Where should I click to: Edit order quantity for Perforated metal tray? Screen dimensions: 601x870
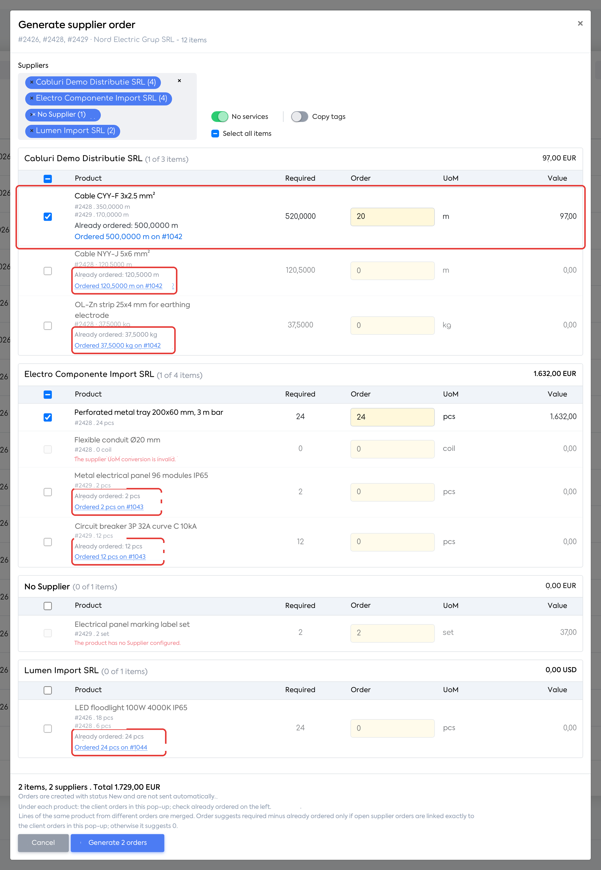(392, 417)
